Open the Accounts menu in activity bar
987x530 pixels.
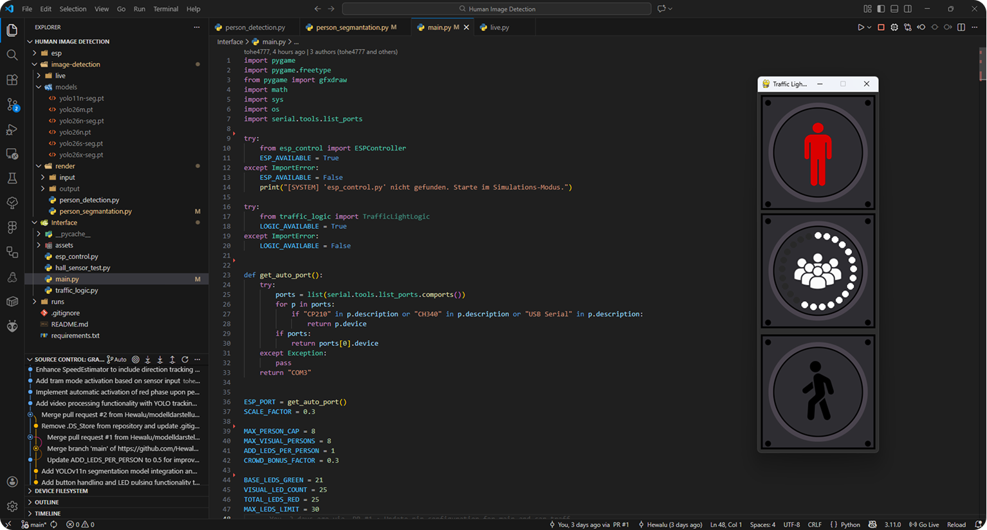click(x=12, y=482)
